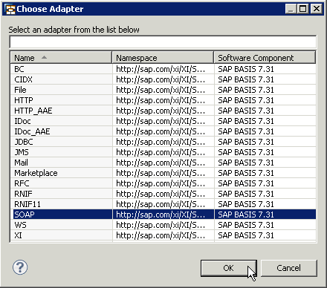This screenshot has height=288, width=327.
Task: Select the BC adapter row
Action: [x=163, y=69]
